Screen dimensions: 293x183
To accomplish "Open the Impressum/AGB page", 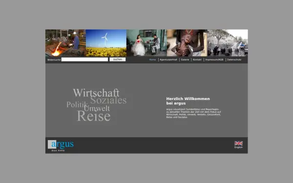I will 214,60.
